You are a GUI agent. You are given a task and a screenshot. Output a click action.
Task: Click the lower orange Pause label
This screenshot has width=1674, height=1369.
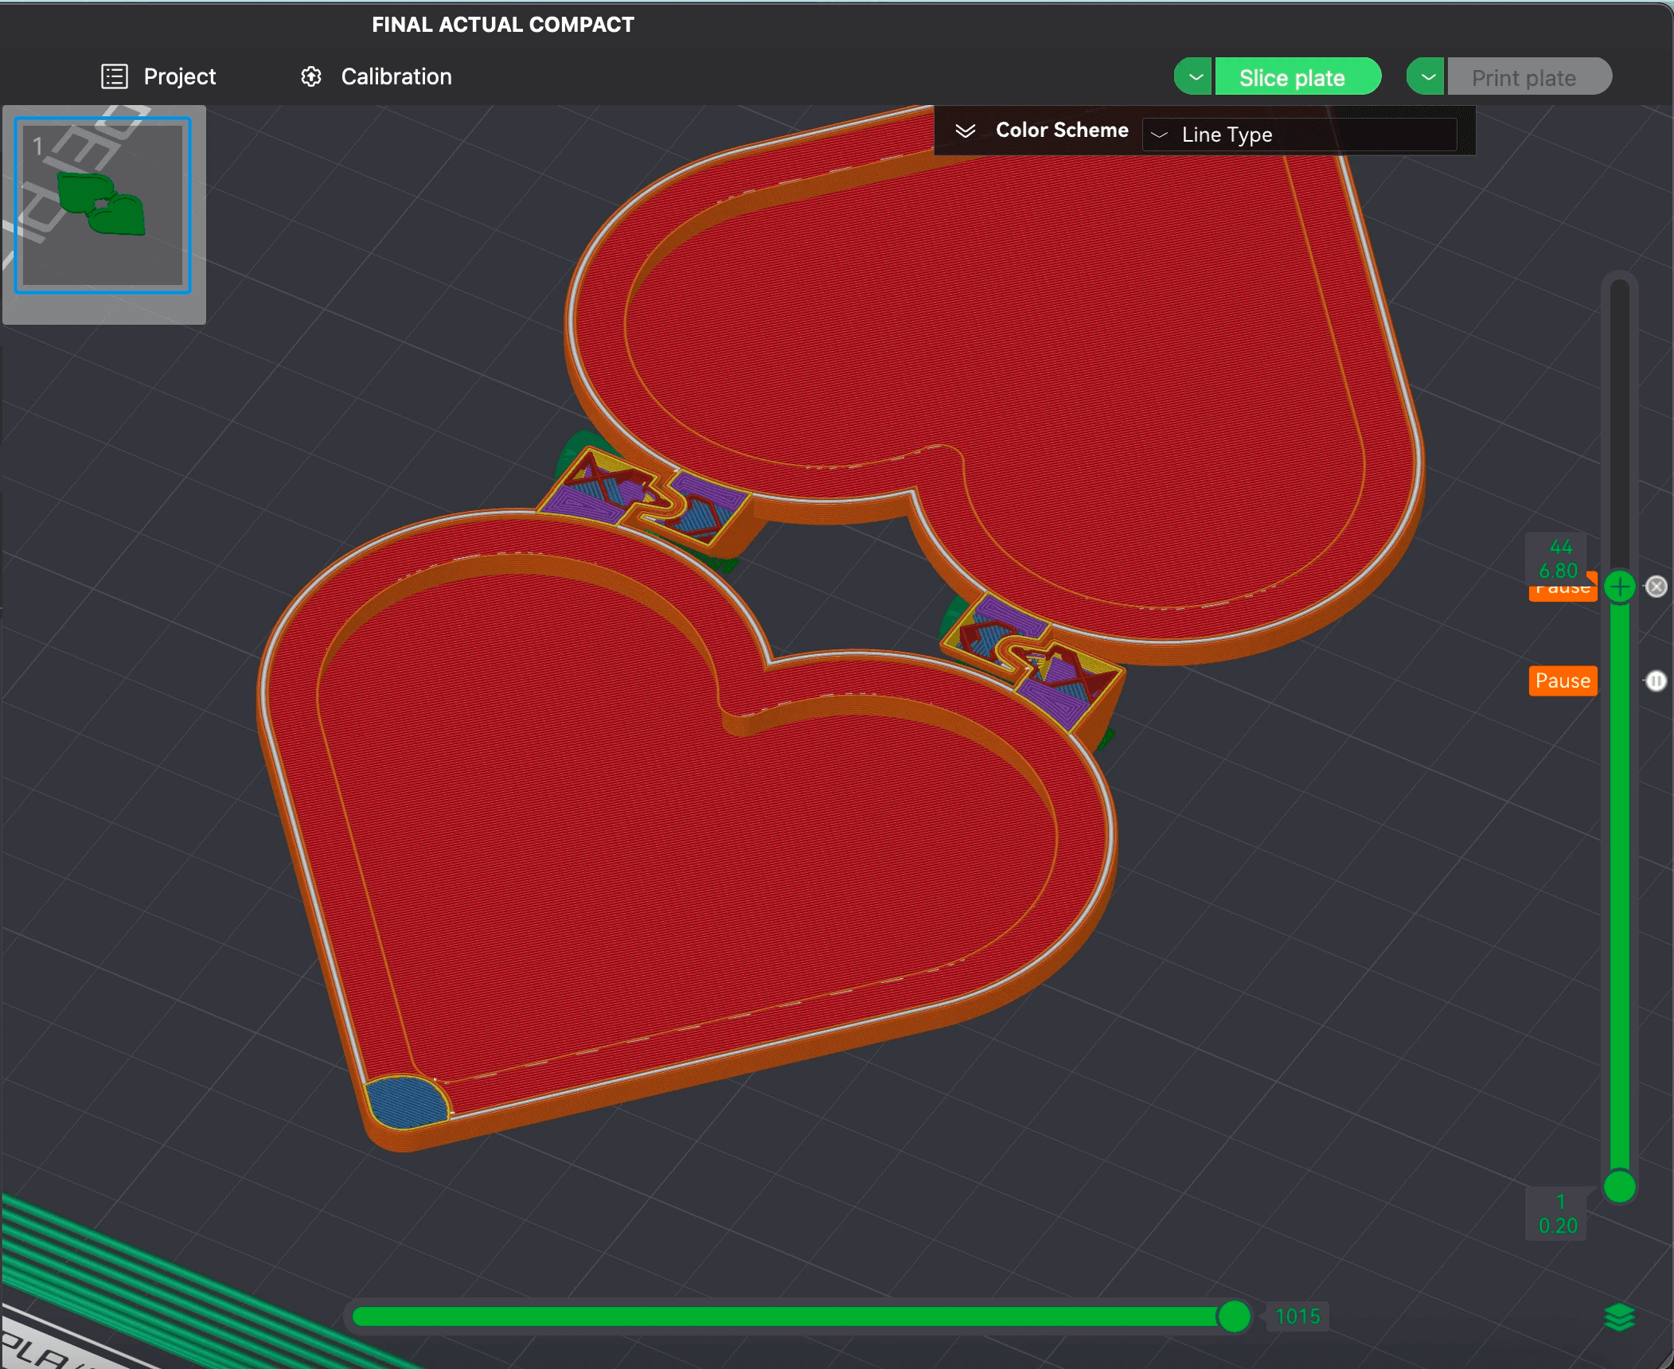[x=1562, y=681]
